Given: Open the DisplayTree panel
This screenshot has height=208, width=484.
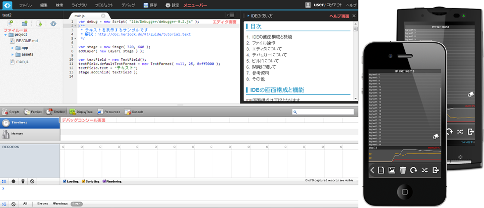Looking at the screenshot, I should pyautogui.click(x=81, y=112).
